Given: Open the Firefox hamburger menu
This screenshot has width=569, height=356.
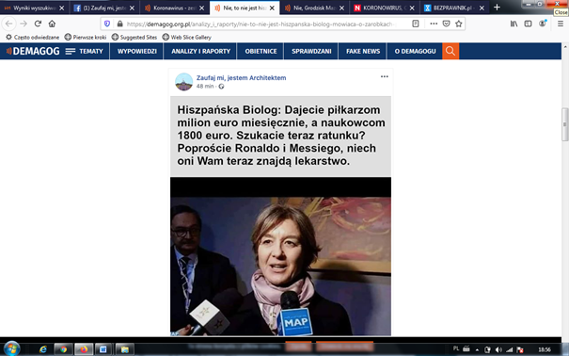Looking at the screenshot, I should tap(561, 24).
